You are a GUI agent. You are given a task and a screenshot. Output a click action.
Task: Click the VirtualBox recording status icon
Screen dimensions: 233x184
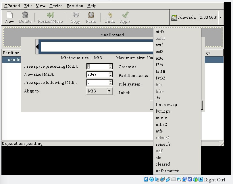tap(184, 179)
